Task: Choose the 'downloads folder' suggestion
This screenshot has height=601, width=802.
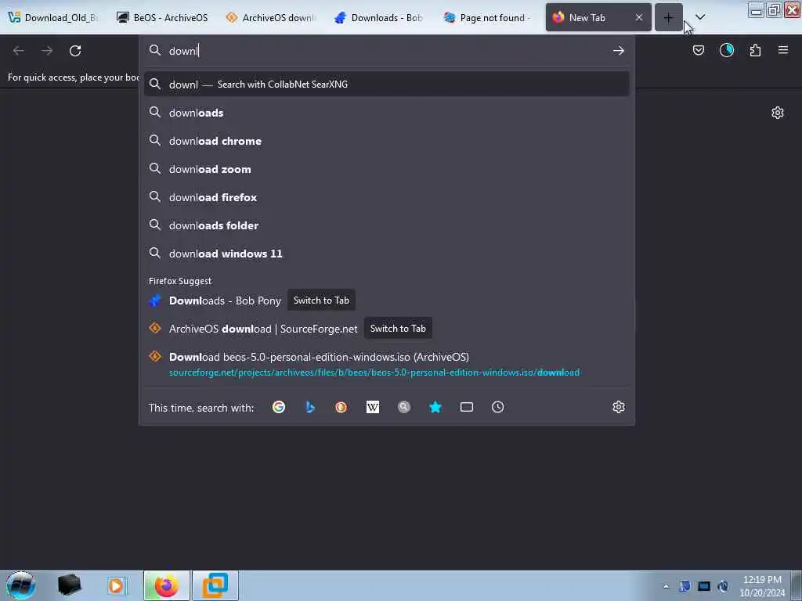Action: pos(387,225)
